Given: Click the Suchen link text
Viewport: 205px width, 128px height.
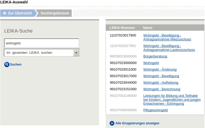Looking at the screenshot, I should coord(16,64).
